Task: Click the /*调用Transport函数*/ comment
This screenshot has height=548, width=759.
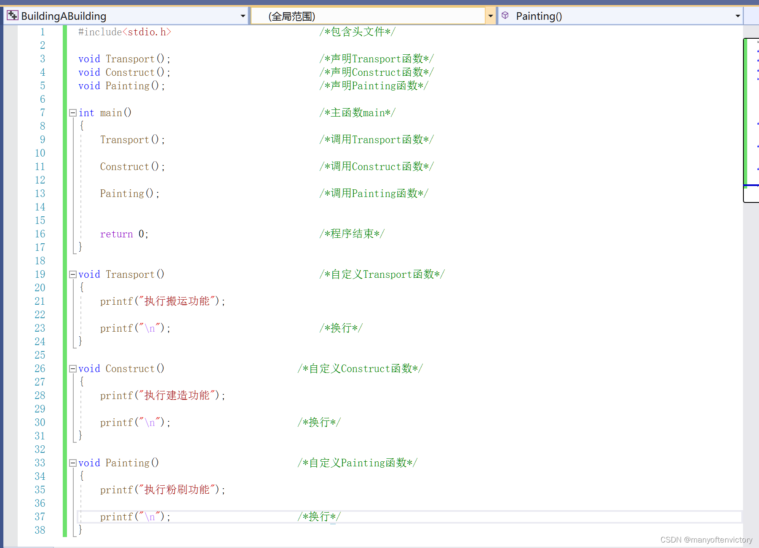Action: pos(376,140)
